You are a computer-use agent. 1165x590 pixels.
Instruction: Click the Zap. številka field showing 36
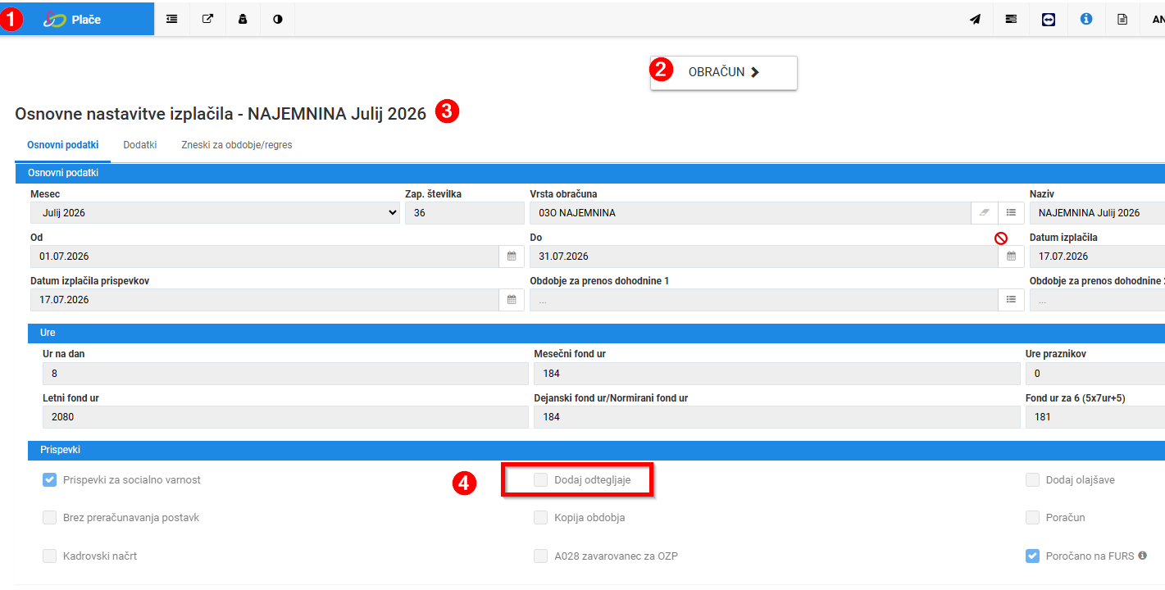(465, 213)
